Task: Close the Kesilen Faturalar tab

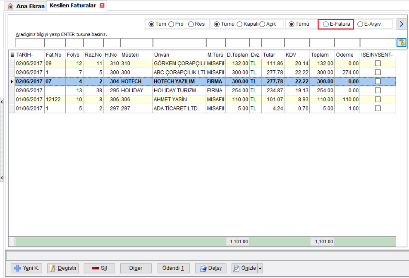Action: (x=102, y=5)
